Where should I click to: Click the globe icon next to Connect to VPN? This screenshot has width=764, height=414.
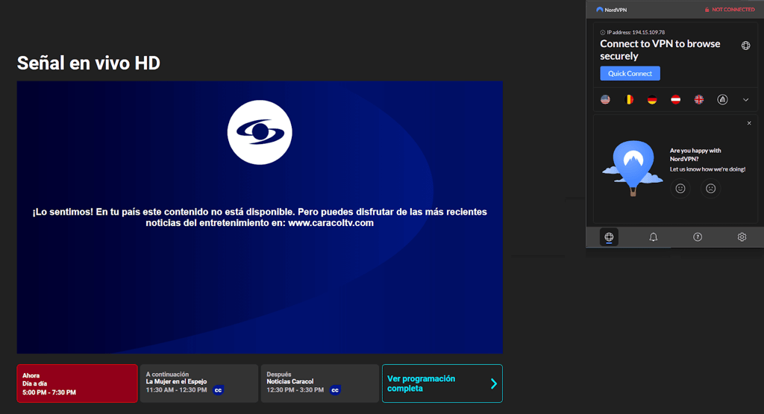pos(745,46)
